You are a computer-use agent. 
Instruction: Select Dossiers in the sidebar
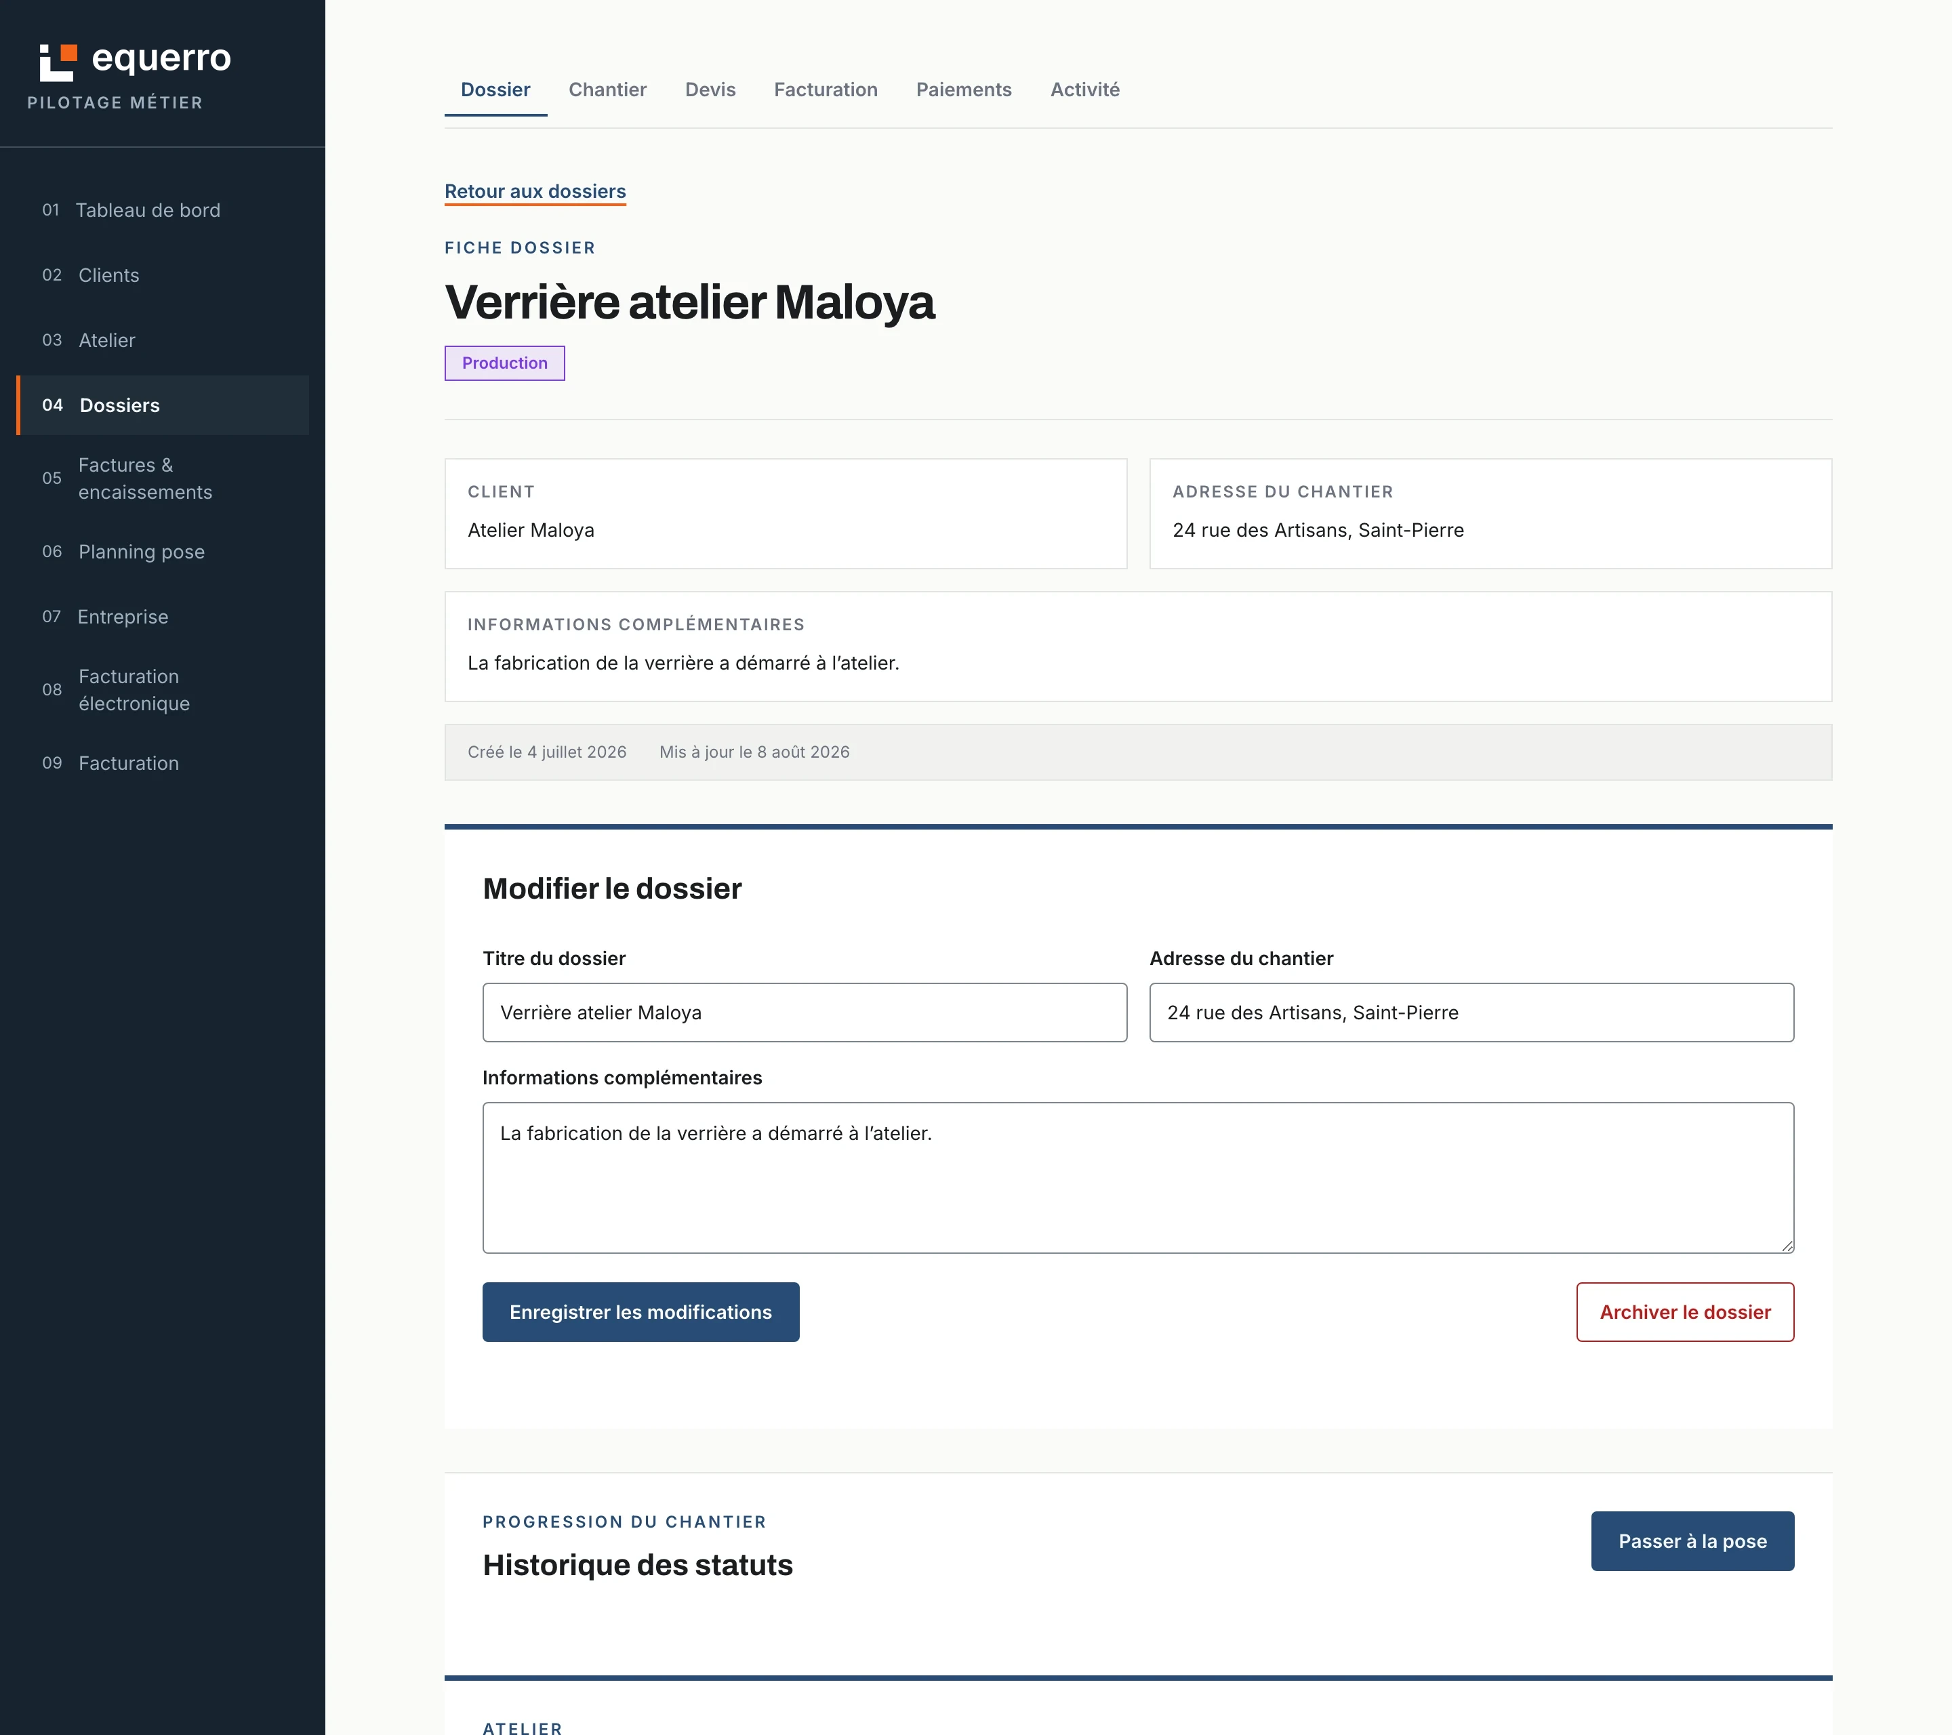[x=163, y=405]
